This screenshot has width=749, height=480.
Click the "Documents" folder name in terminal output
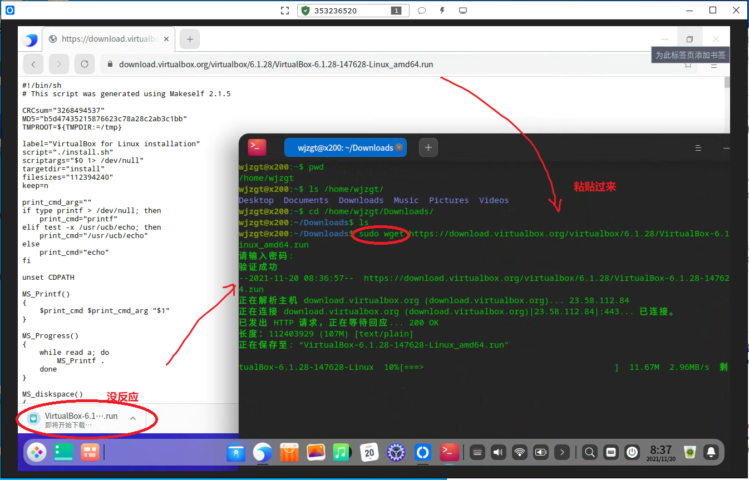tap(306, 200)
